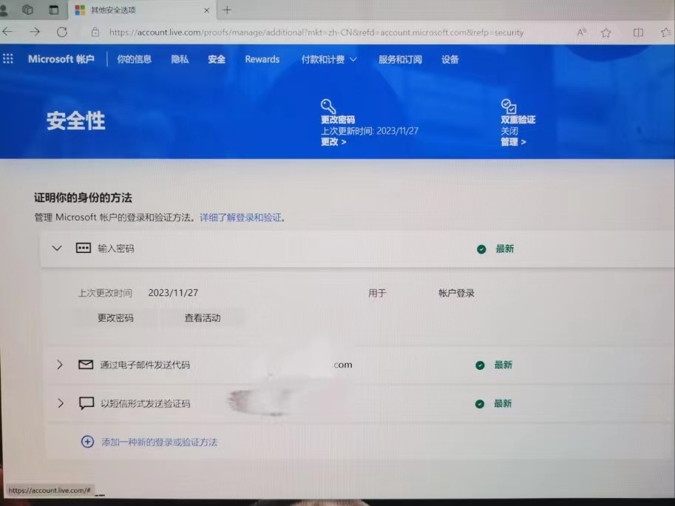Select the 安全 navigation item

(217, 59)
